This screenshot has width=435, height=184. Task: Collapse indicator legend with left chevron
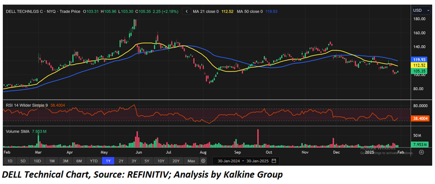tap(186, 12)
